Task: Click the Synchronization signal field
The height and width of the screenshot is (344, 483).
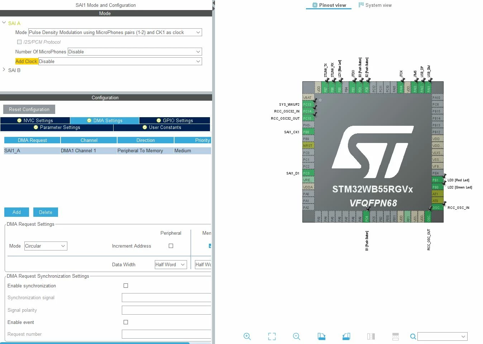Action: coord(166,297)
